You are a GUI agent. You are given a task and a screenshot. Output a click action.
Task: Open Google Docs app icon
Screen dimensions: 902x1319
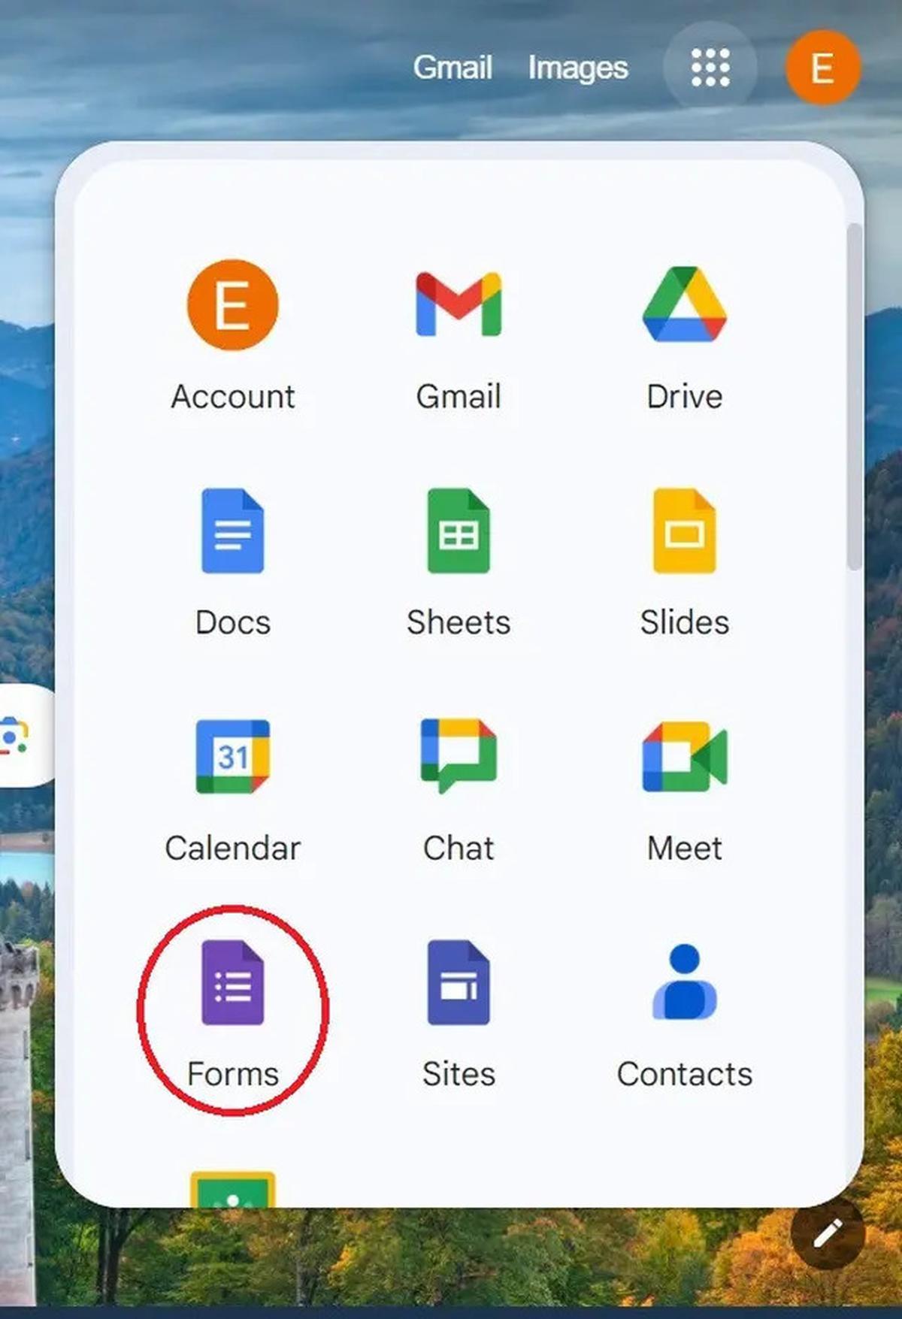(233, 531)
